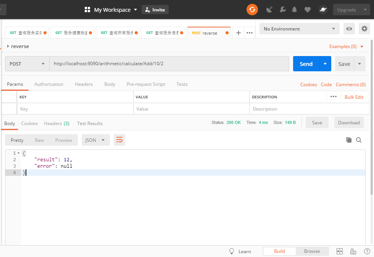Viewport: 374px width, 257px height.
Task: Open the Examples (0) dropdown
Action: [346, 47]
